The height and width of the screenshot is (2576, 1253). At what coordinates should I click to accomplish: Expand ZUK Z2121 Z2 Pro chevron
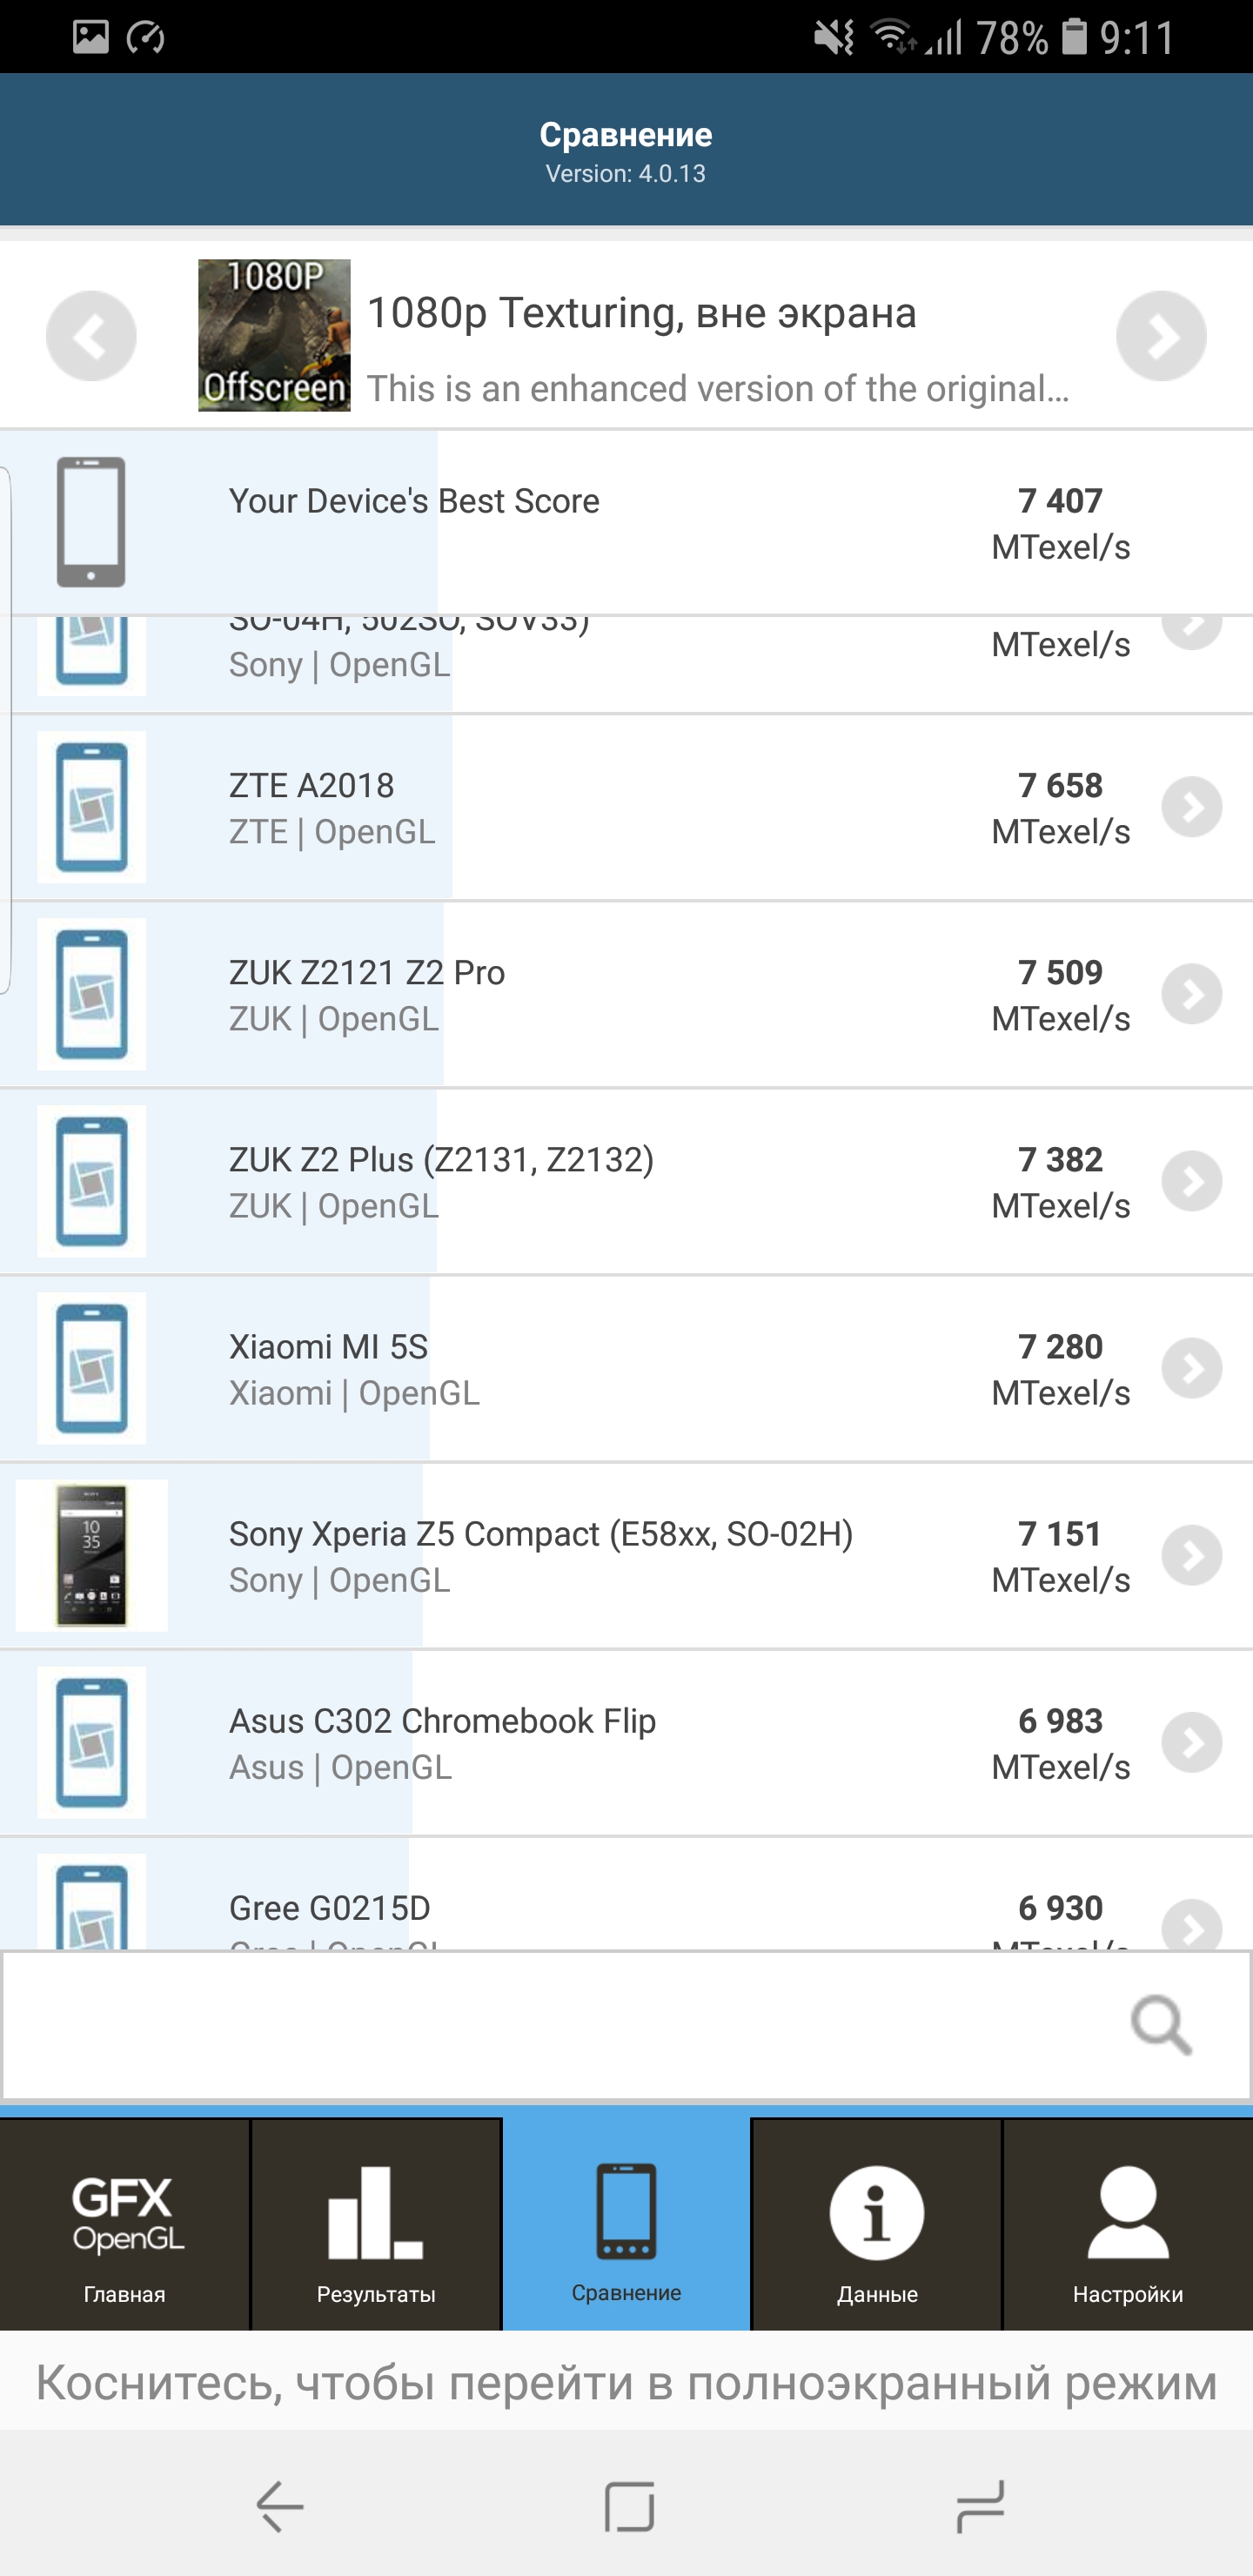pos(1191,994)
